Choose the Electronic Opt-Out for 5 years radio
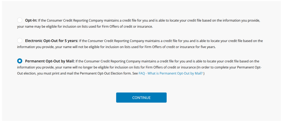Screen dimensions: 283x123 tap(20, 41)
